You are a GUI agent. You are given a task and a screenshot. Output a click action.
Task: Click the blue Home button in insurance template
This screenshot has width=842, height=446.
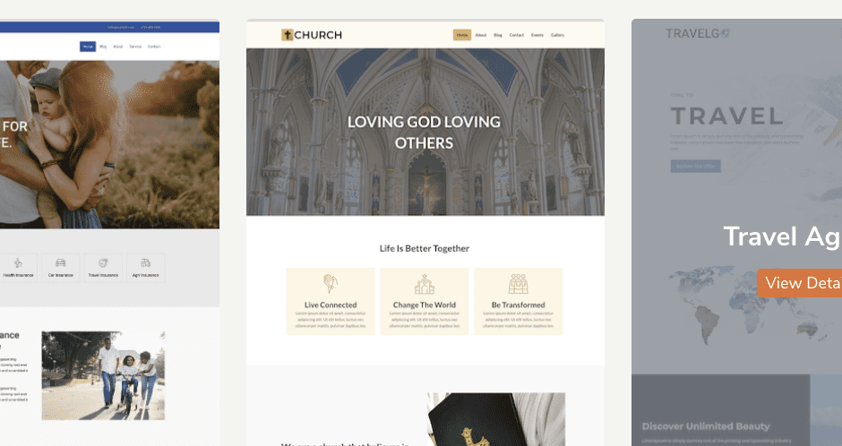[88, 47]
